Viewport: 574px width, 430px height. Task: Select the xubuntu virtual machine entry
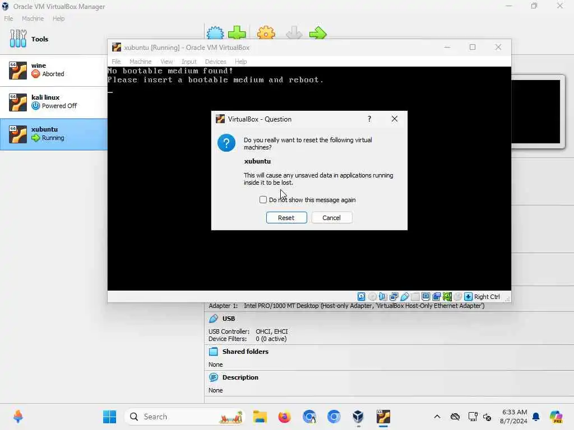point(53,134)
